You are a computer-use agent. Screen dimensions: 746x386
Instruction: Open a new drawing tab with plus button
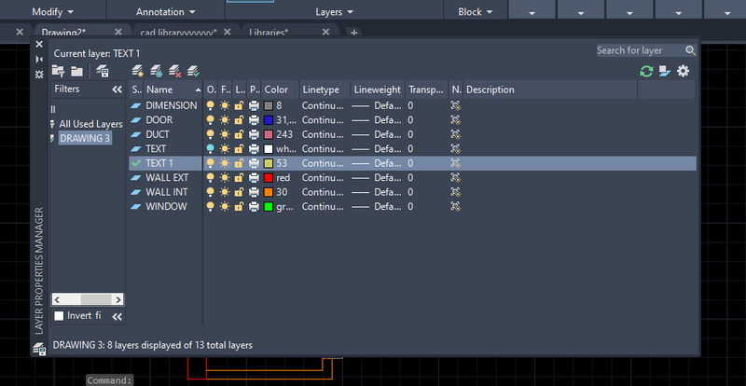click(353, 33)
